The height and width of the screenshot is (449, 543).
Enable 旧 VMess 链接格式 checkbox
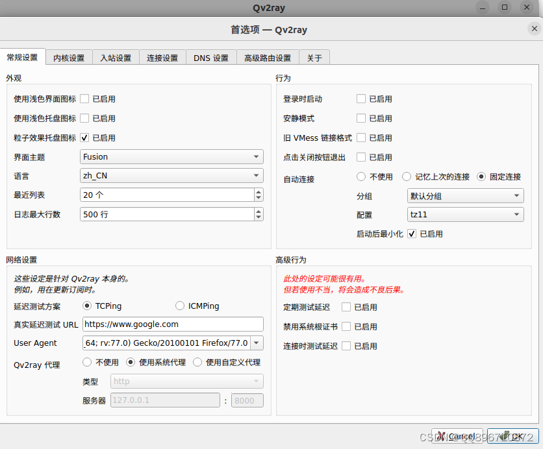(x=361, y=138)
